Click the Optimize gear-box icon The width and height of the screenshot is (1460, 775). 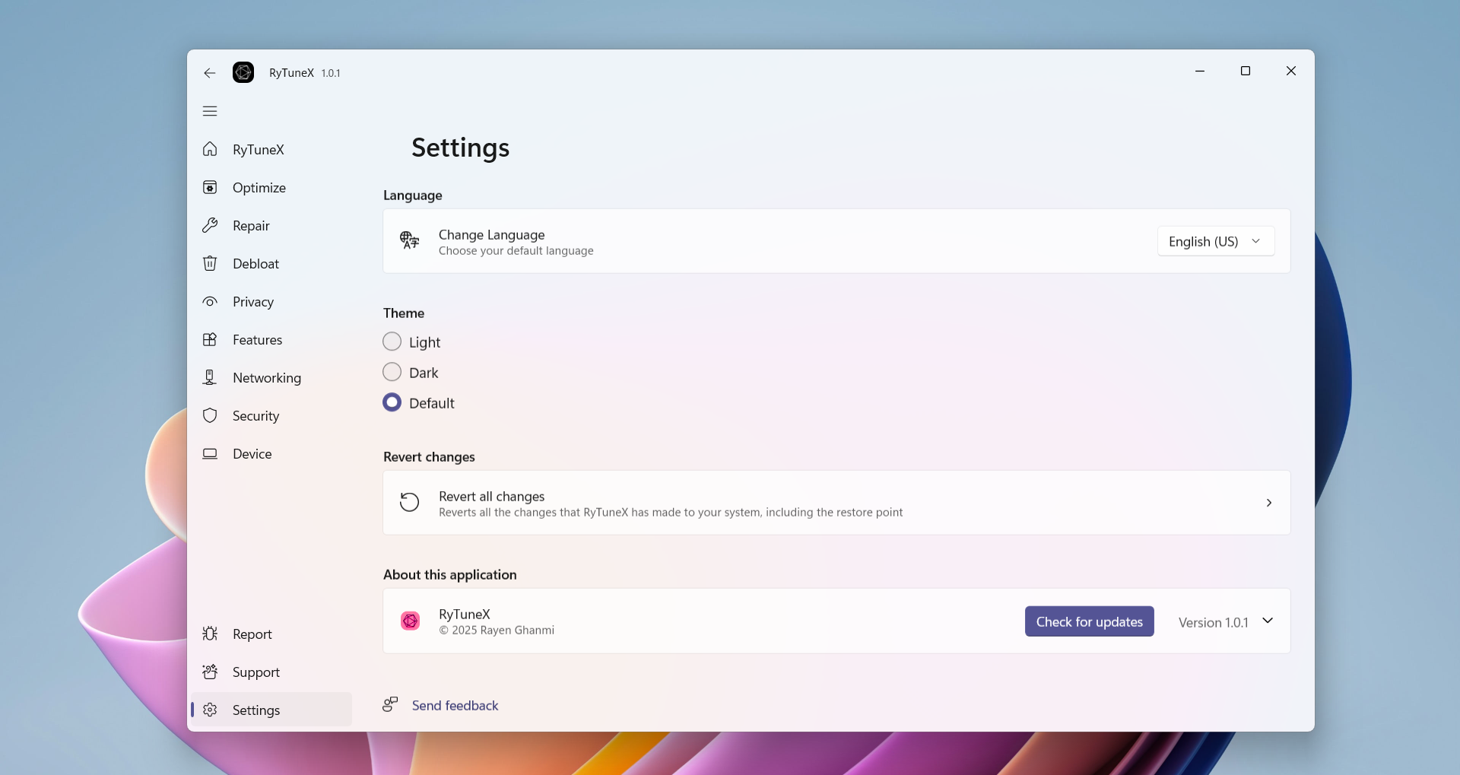coord(210,187)
